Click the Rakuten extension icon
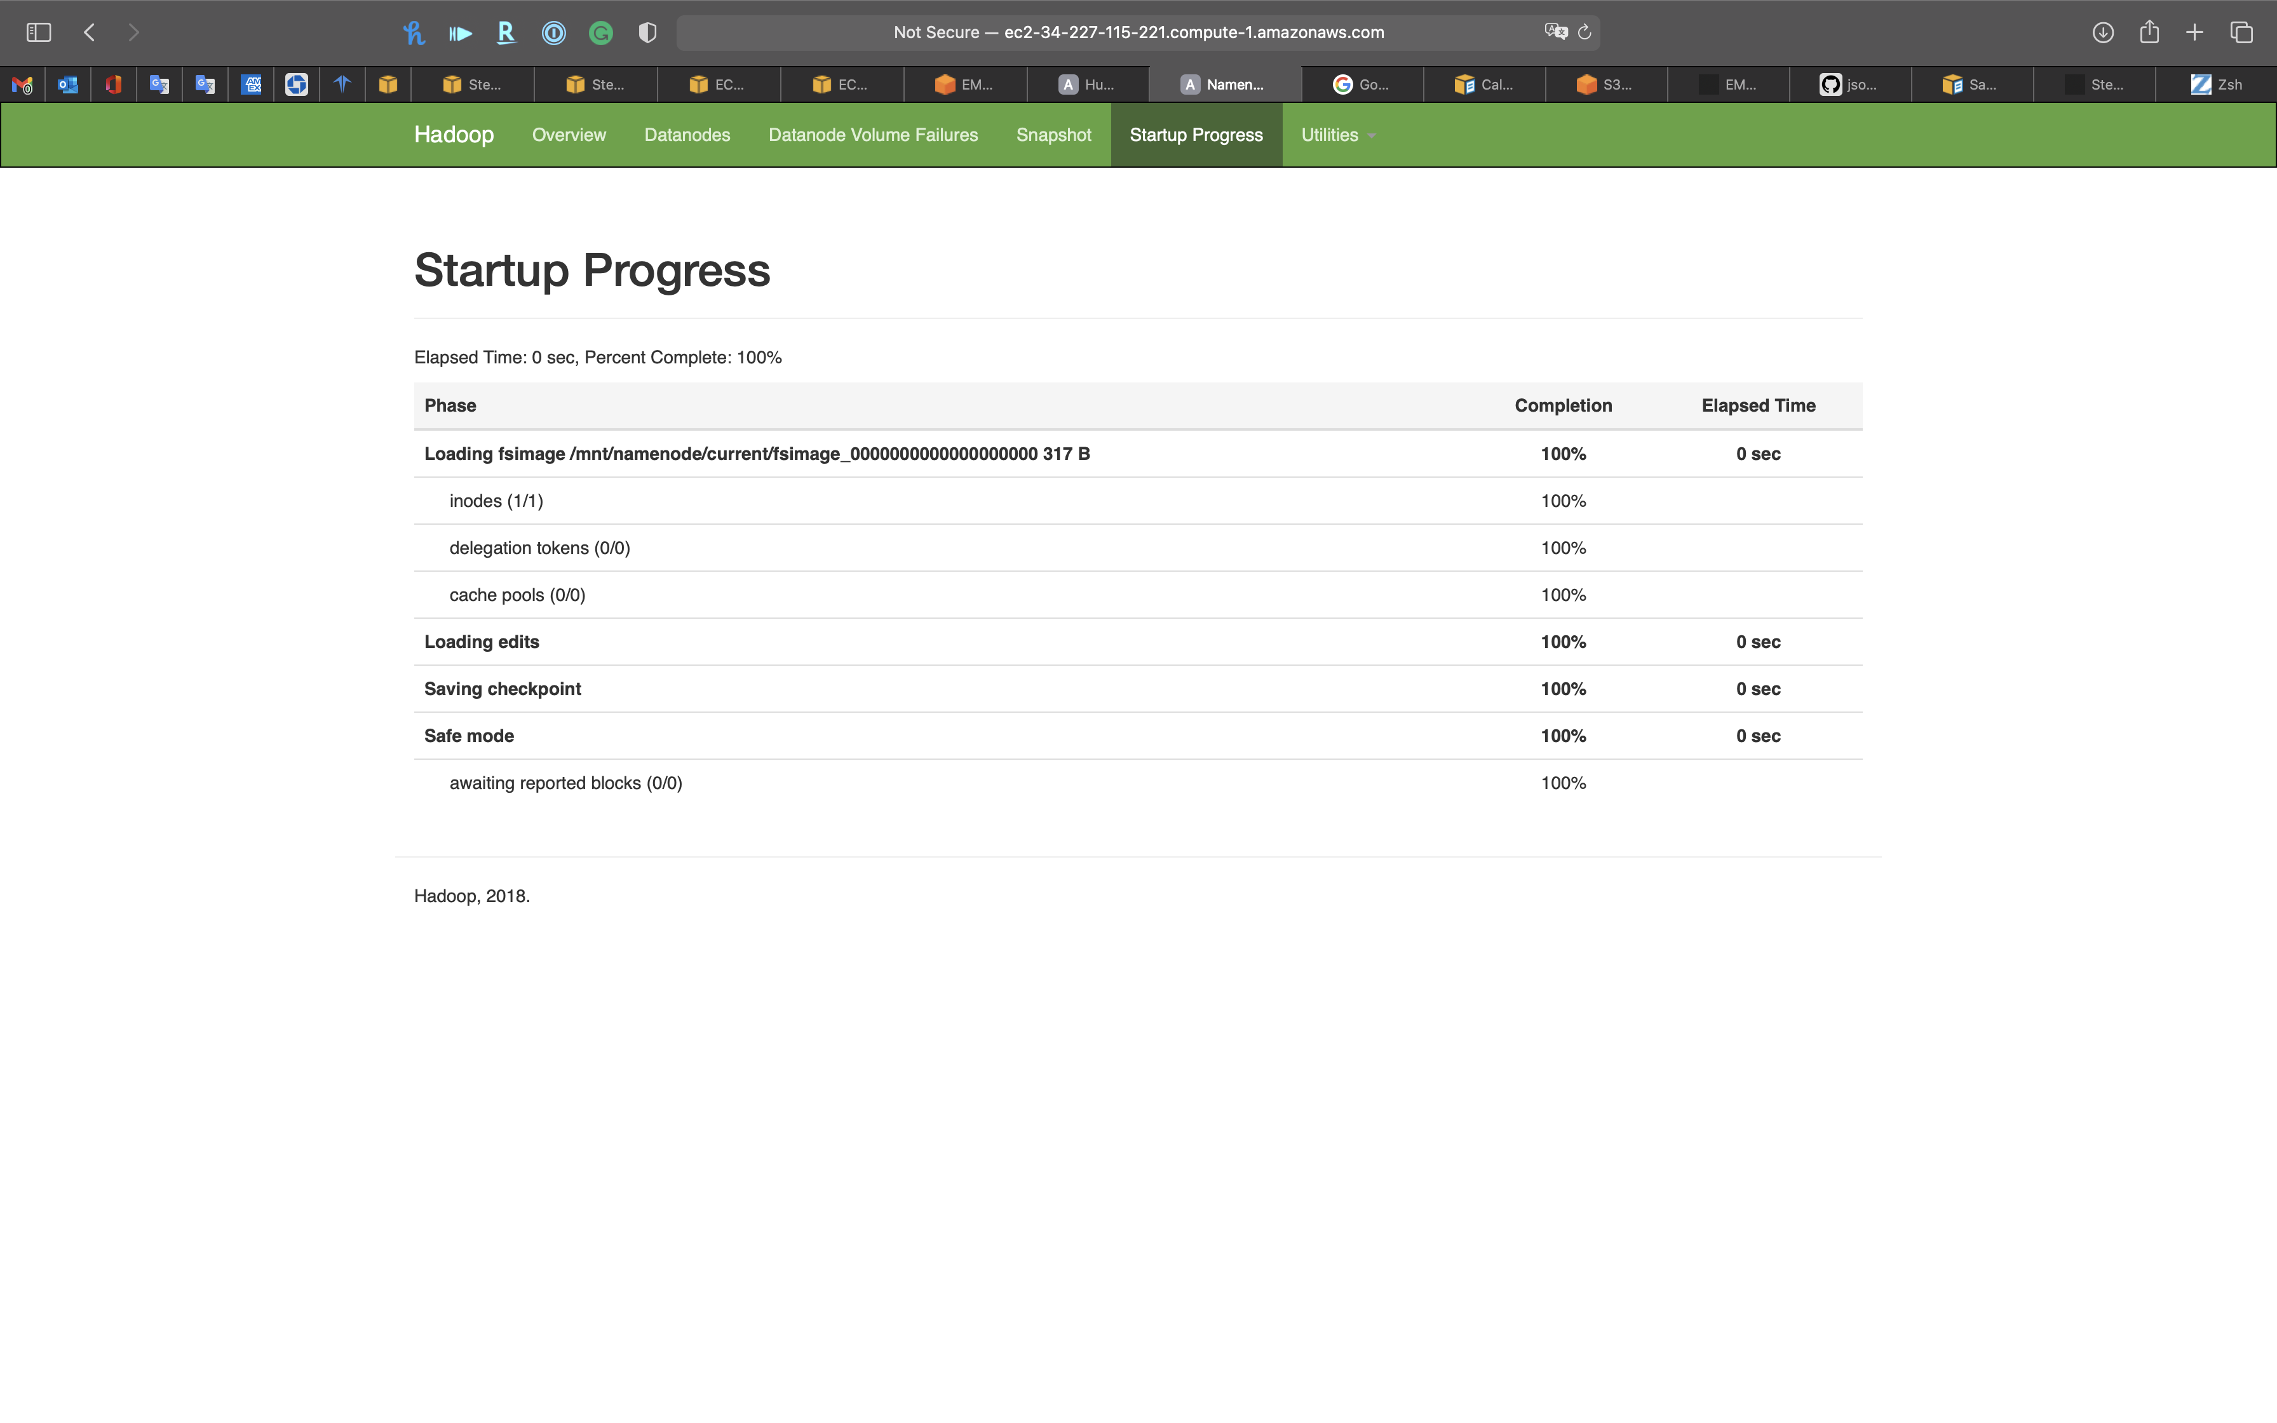The width and height of the screenshot is (2277, 1423). coord(506,33)
